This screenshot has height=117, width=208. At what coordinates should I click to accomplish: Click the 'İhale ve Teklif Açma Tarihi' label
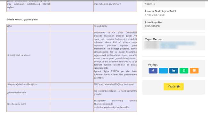pyautogui.click(x=161, y=11)
